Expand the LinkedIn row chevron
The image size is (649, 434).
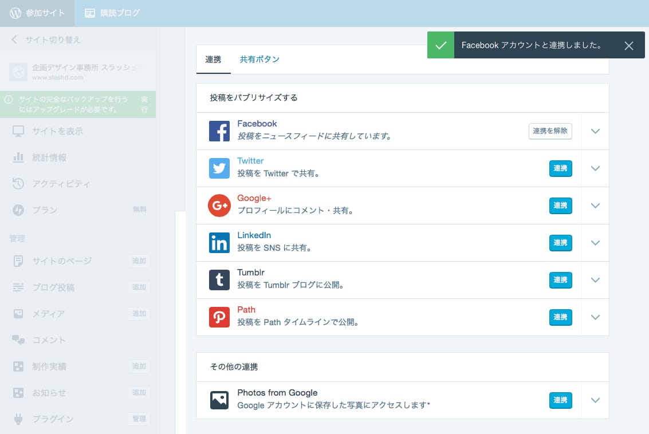(595, 243)
